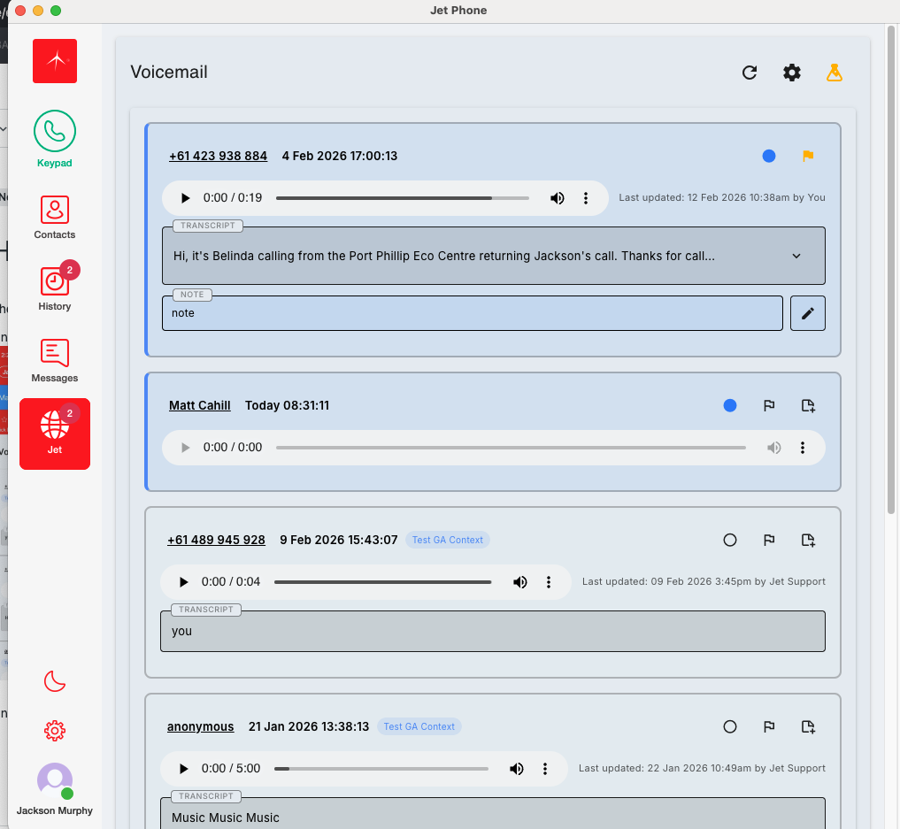Click the note text field
This screenshot has height=829, width=900.
473,313
